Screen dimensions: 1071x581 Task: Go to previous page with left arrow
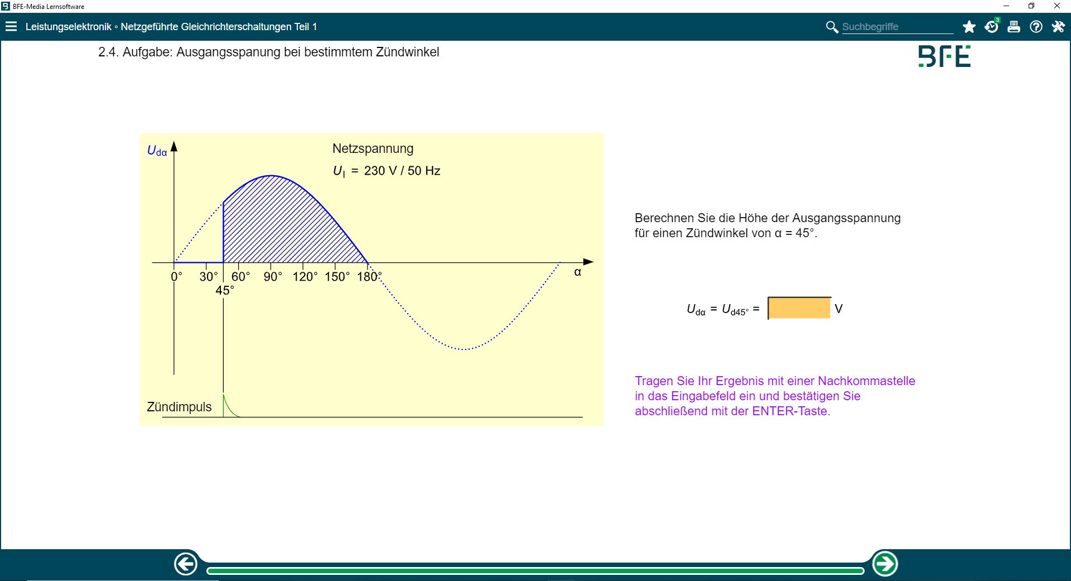(186, 564)
